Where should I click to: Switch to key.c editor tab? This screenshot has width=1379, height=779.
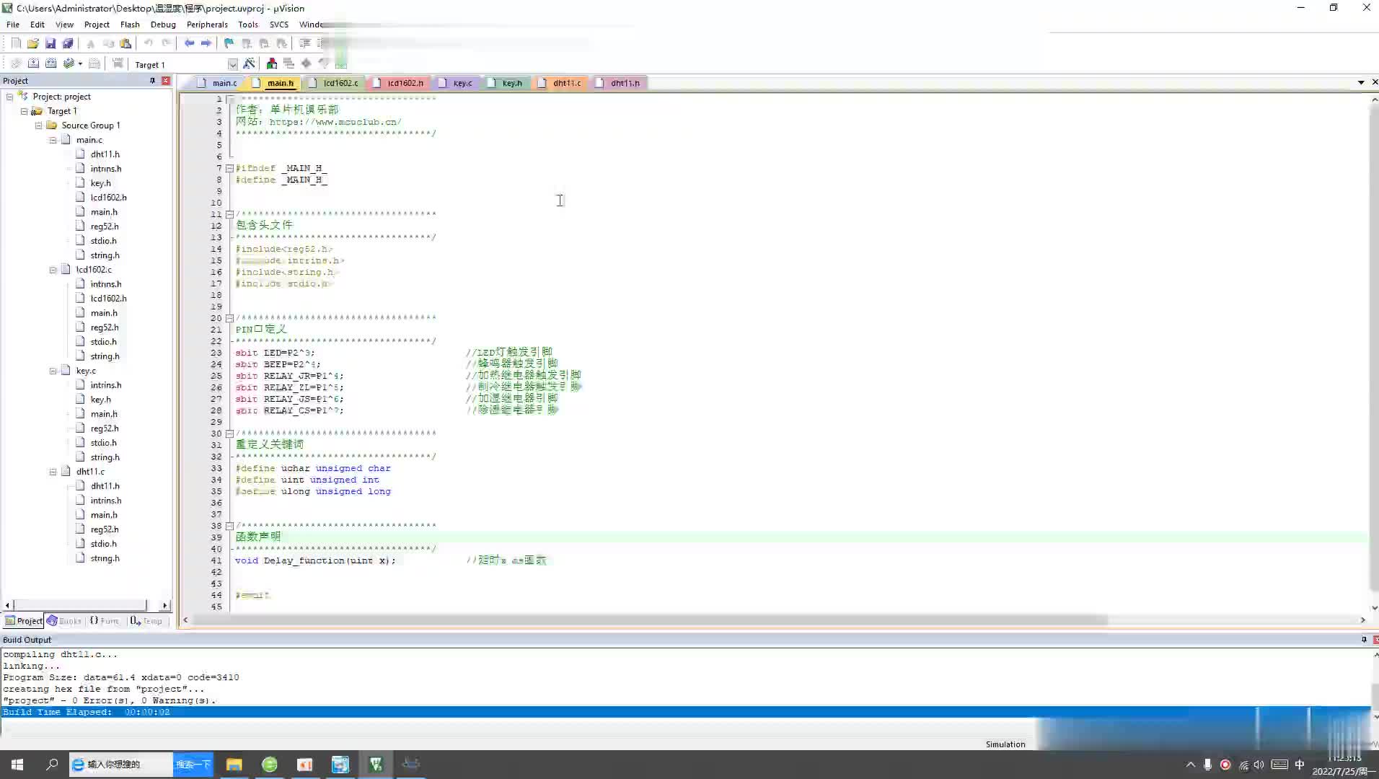point(456,83)
